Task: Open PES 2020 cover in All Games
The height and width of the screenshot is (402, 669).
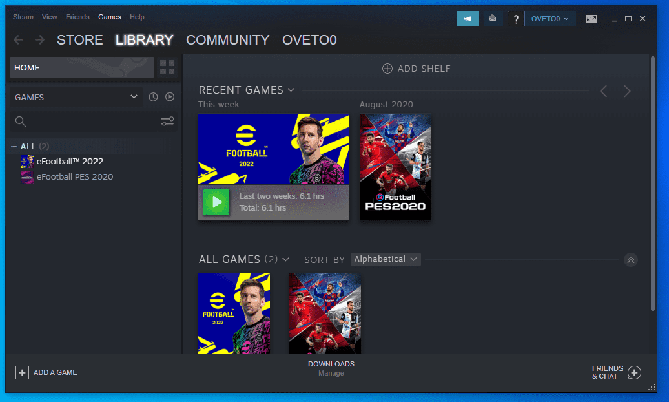Action: point(325,313)
